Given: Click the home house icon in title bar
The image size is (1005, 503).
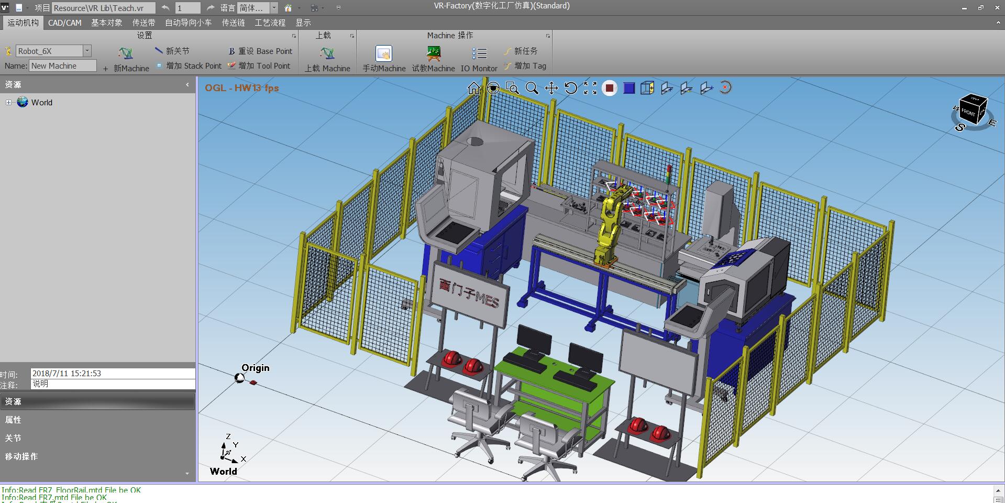Looking at the screenshot, I should tap(288, 8).
